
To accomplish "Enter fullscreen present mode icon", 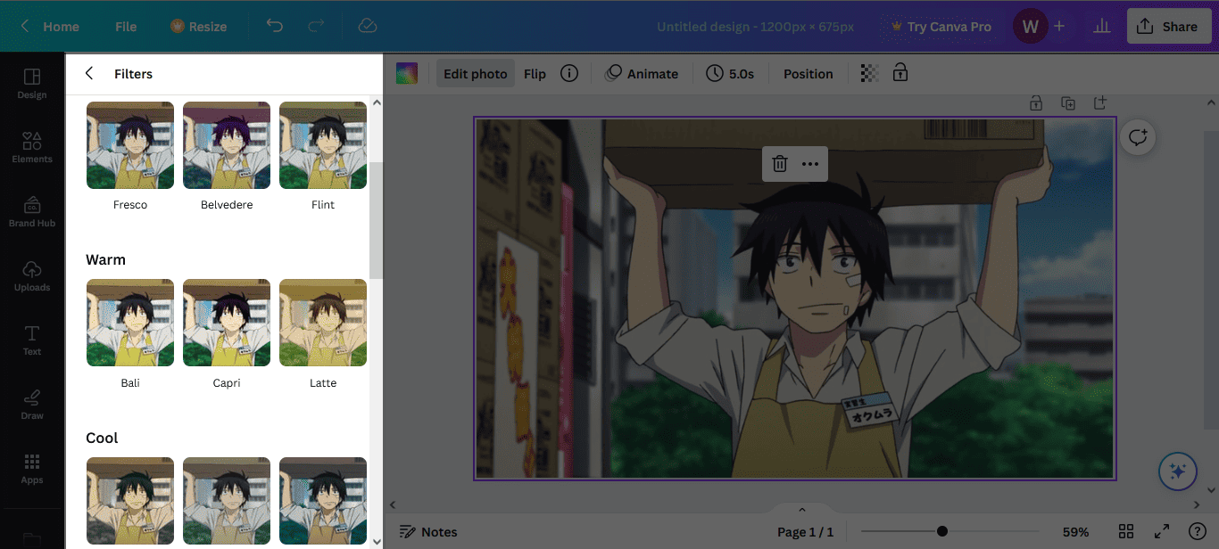I will (x=1162, y=531).
